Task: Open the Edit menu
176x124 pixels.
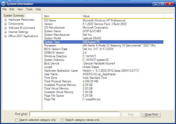Action: pos(12,9)
